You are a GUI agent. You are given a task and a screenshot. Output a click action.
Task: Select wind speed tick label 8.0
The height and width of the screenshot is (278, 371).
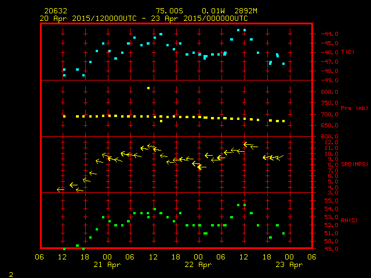pos(333,164)
